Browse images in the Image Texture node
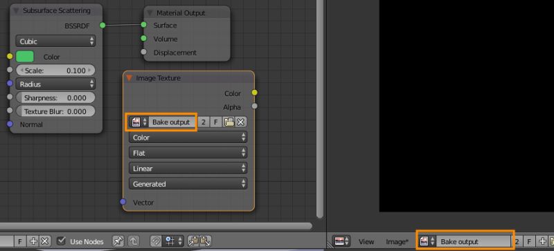This screenshot has height=251, width=554. coord(139,122)
